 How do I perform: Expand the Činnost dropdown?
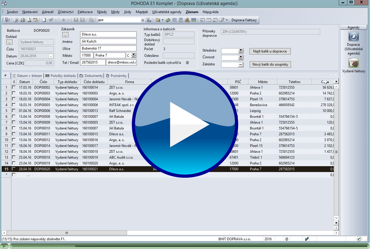240,57
